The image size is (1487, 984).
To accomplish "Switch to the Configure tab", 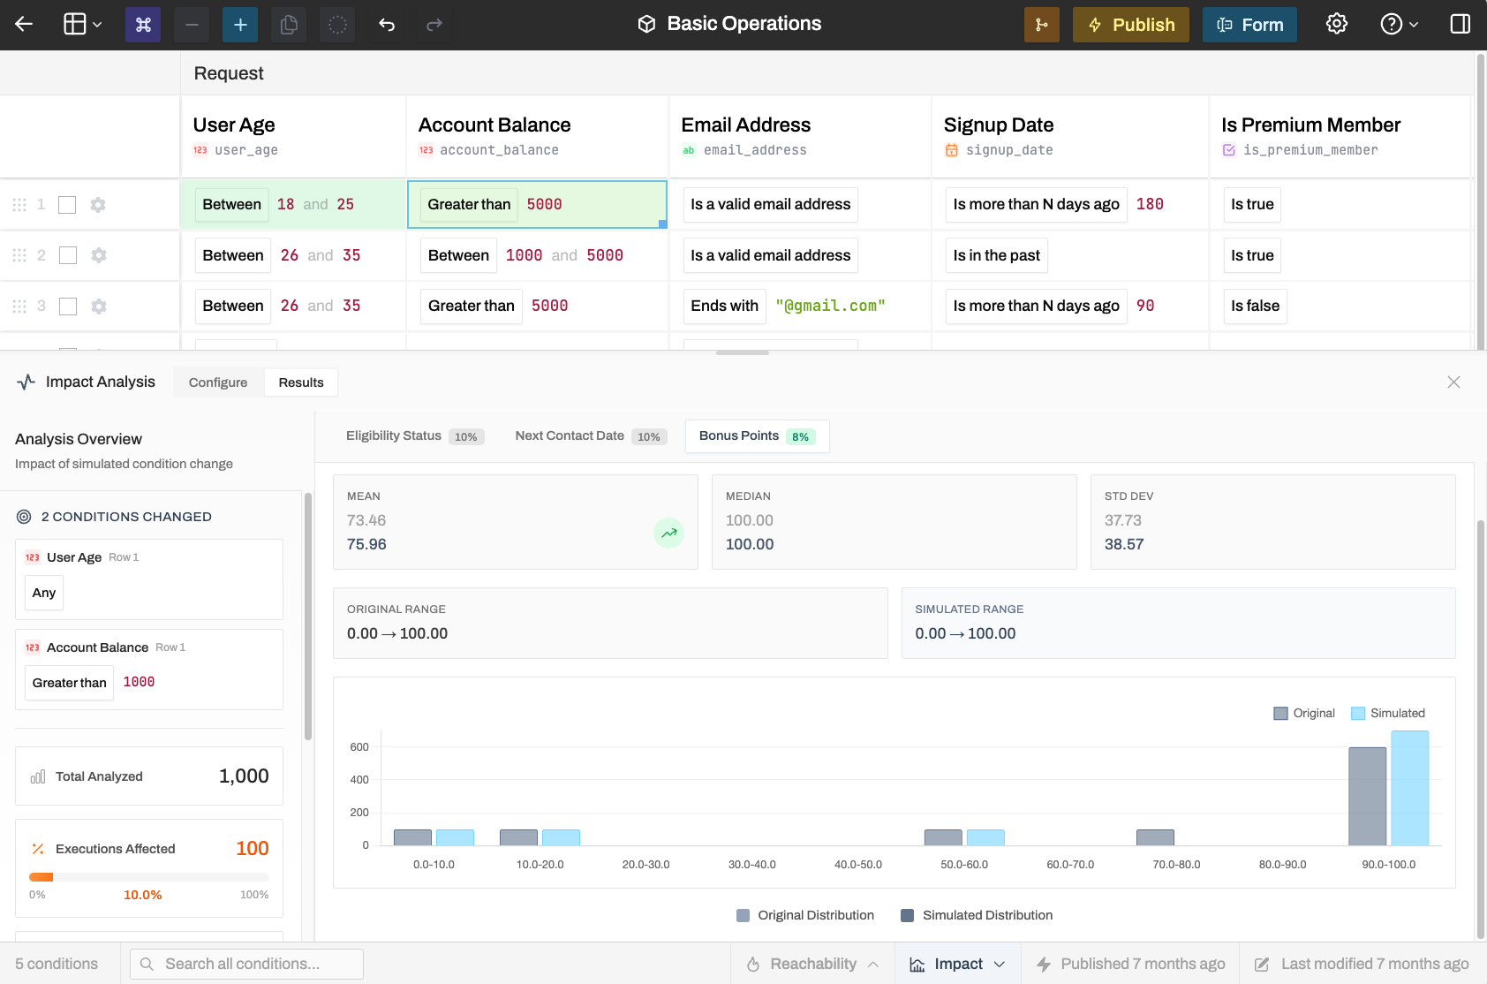I will pyautogui.click(x=218, y=382).
